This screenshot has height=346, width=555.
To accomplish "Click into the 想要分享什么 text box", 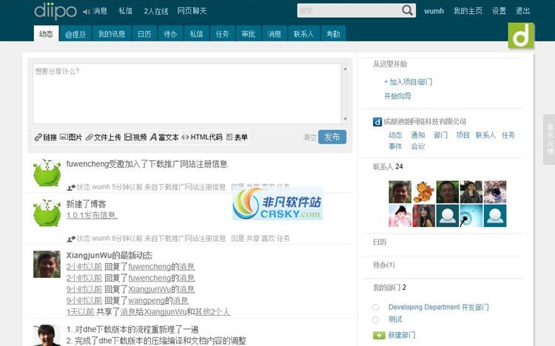I will tap(187, 94).
